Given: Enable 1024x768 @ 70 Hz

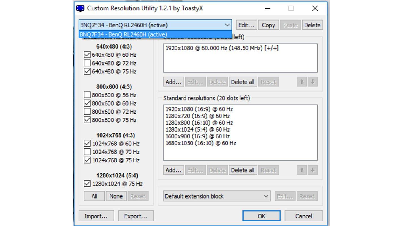Looking at the screenshot, I should pyautogui.click(x=87, y=152).
